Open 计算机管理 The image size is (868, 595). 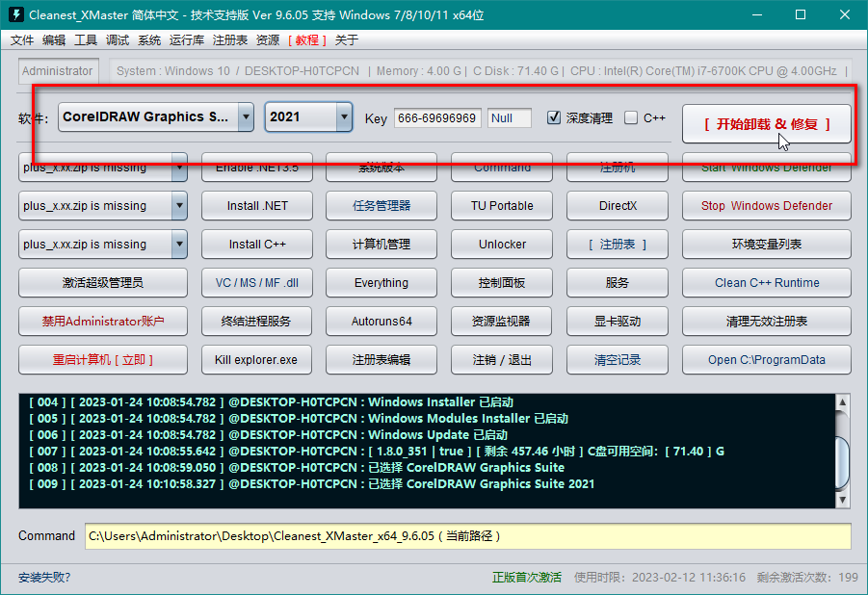pos(381,245)
